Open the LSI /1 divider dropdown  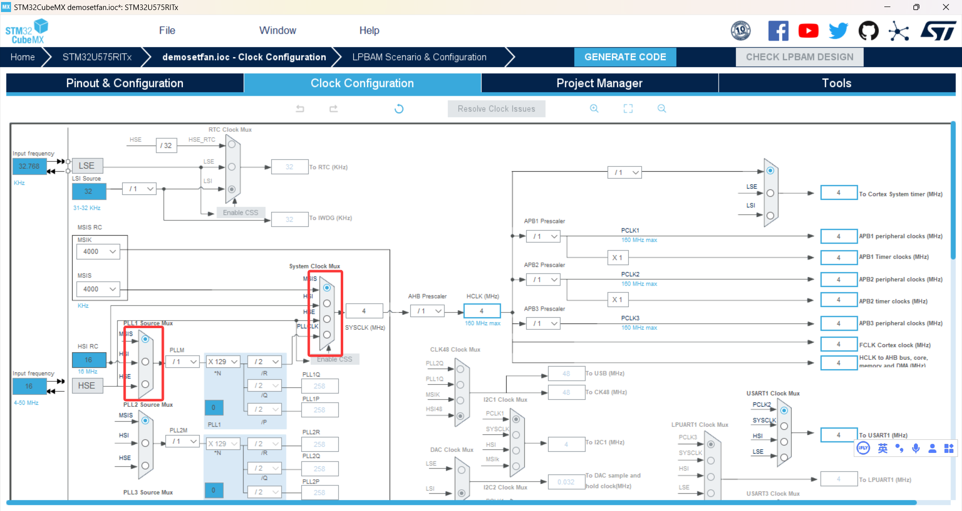tap(139, 189)
